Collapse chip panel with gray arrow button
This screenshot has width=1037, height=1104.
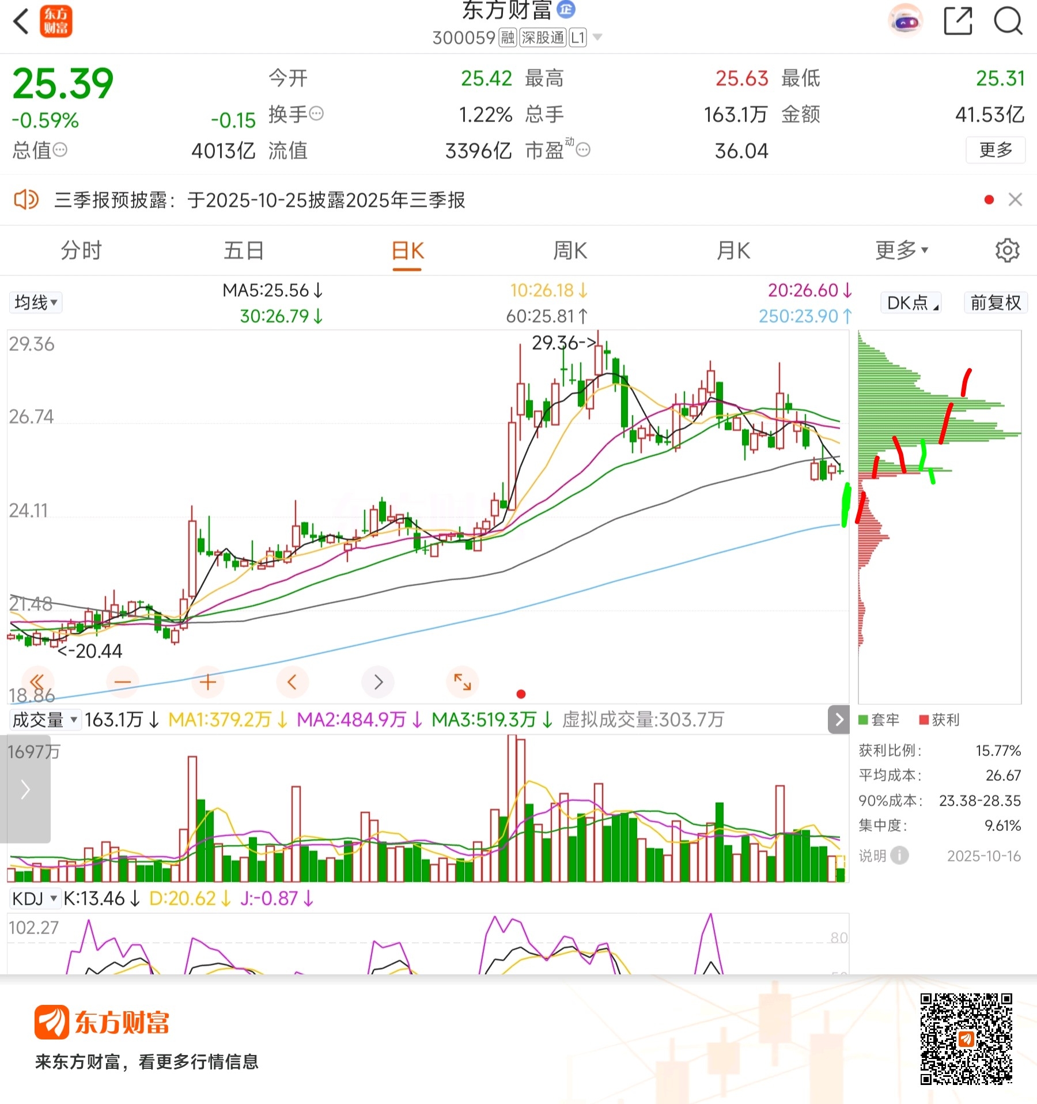tap(838, 720)
